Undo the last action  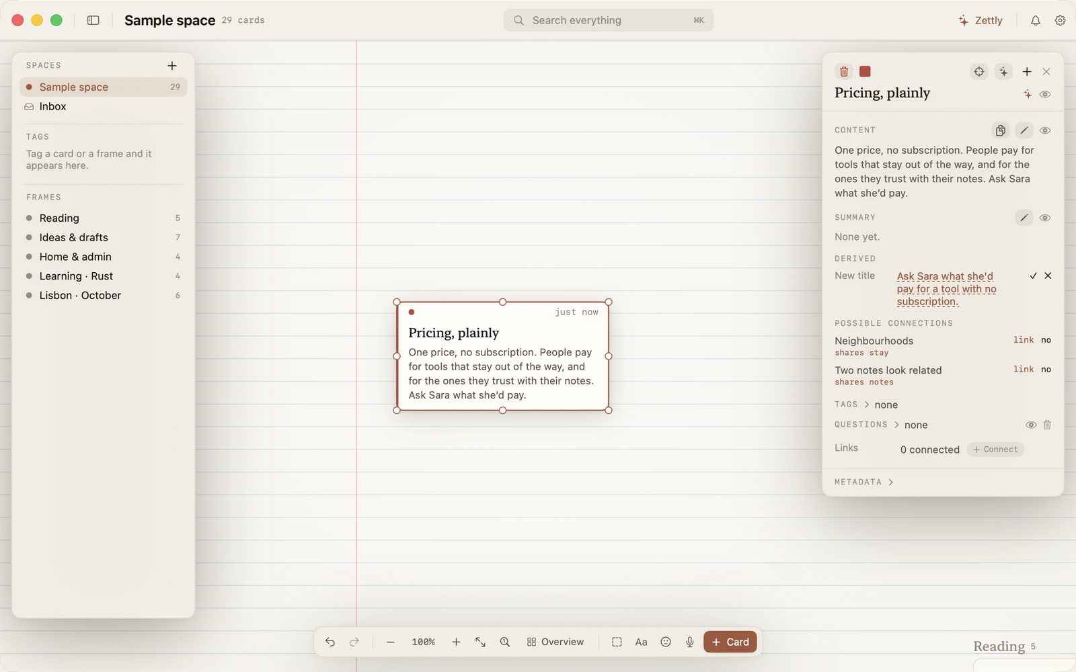(x=330, y=642)
